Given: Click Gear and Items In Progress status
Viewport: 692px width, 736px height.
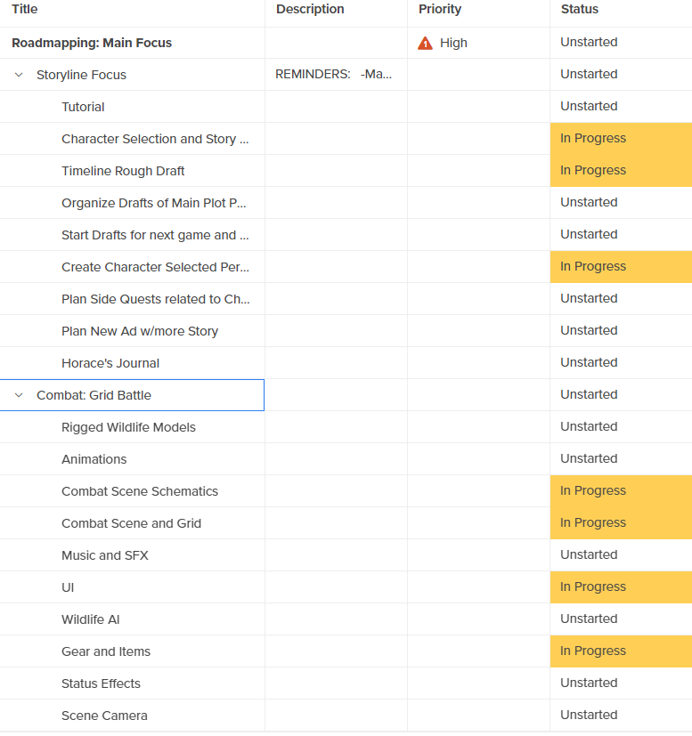Looking at the screenshot, I should coord(593,651).
